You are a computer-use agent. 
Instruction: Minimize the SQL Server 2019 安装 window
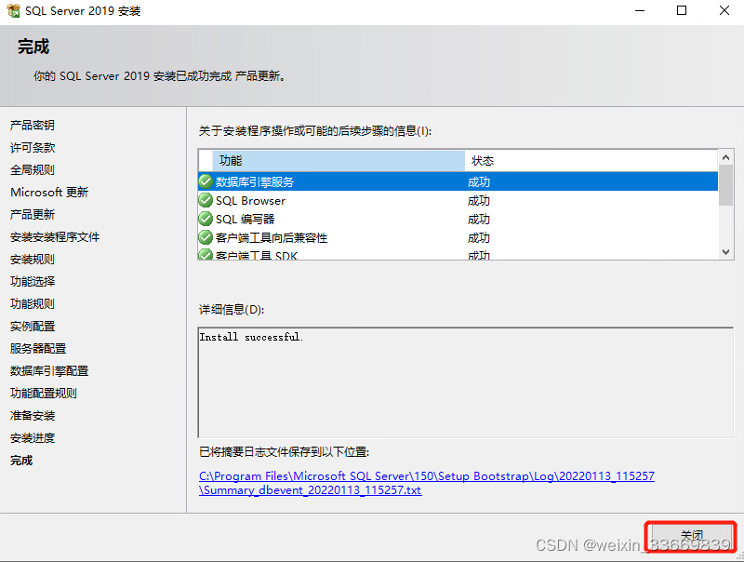[x=640, y=10]
